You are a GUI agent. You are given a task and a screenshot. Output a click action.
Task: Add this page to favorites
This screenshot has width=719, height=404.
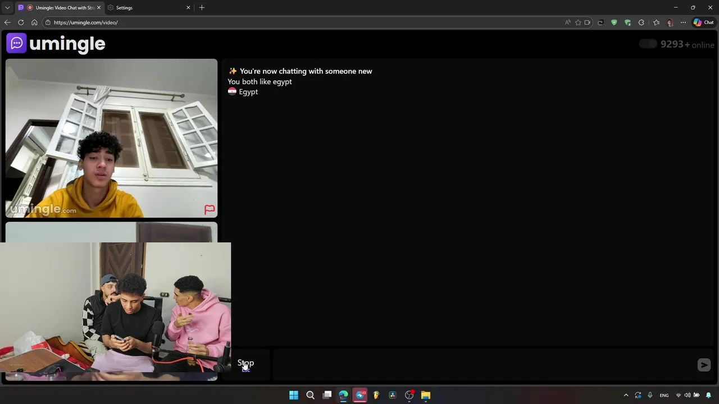578,22
